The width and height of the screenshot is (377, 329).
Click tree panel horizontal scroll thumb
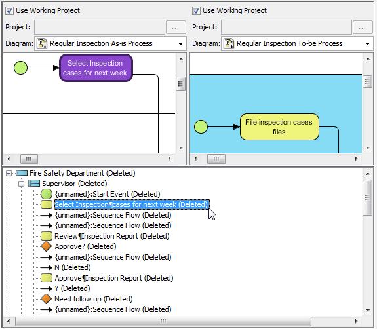click(163, 322)
